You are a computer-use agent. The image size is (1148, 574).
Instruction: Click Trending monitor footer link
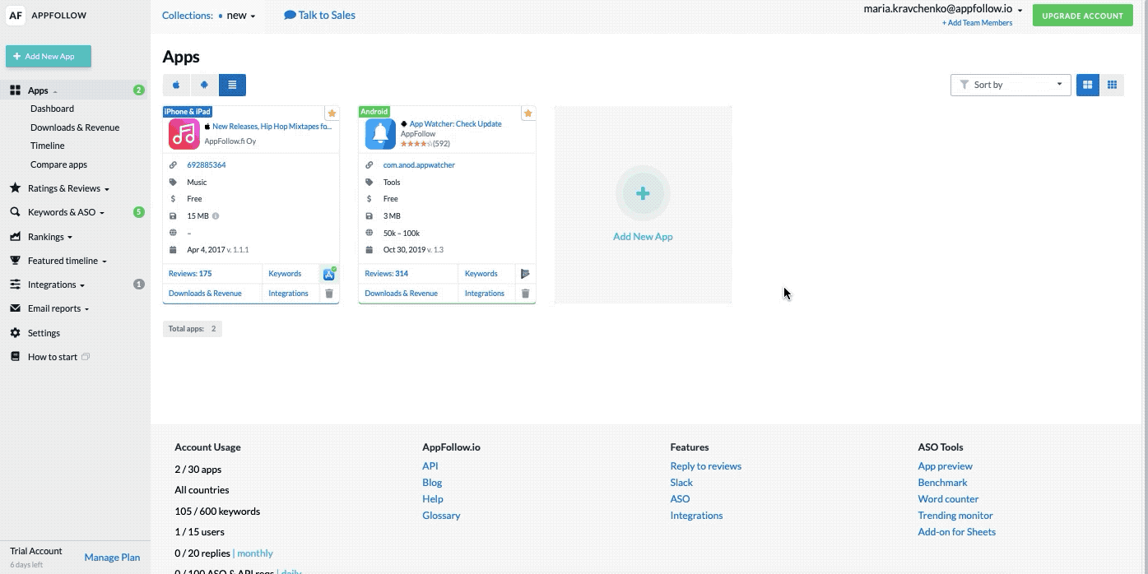click(x=955, y=516)
